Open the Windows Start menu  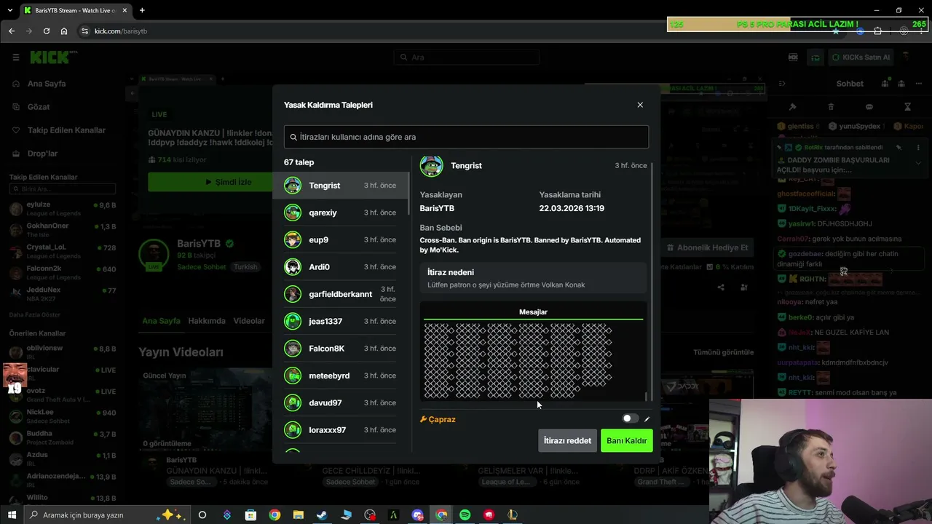point(12,515)
